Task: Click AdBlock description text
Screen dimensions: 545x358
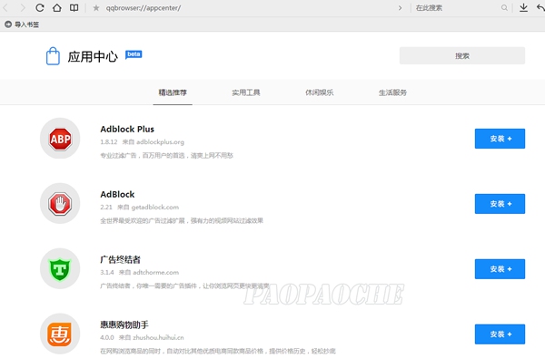Action: tap(182, 220)
